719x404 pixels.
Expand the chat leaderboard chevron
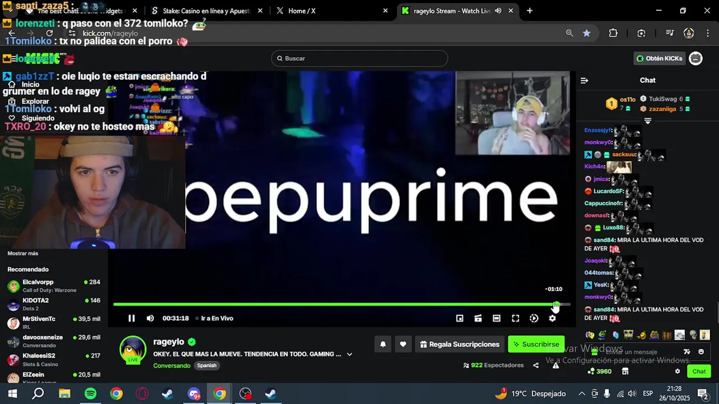(x=648, y=121)
